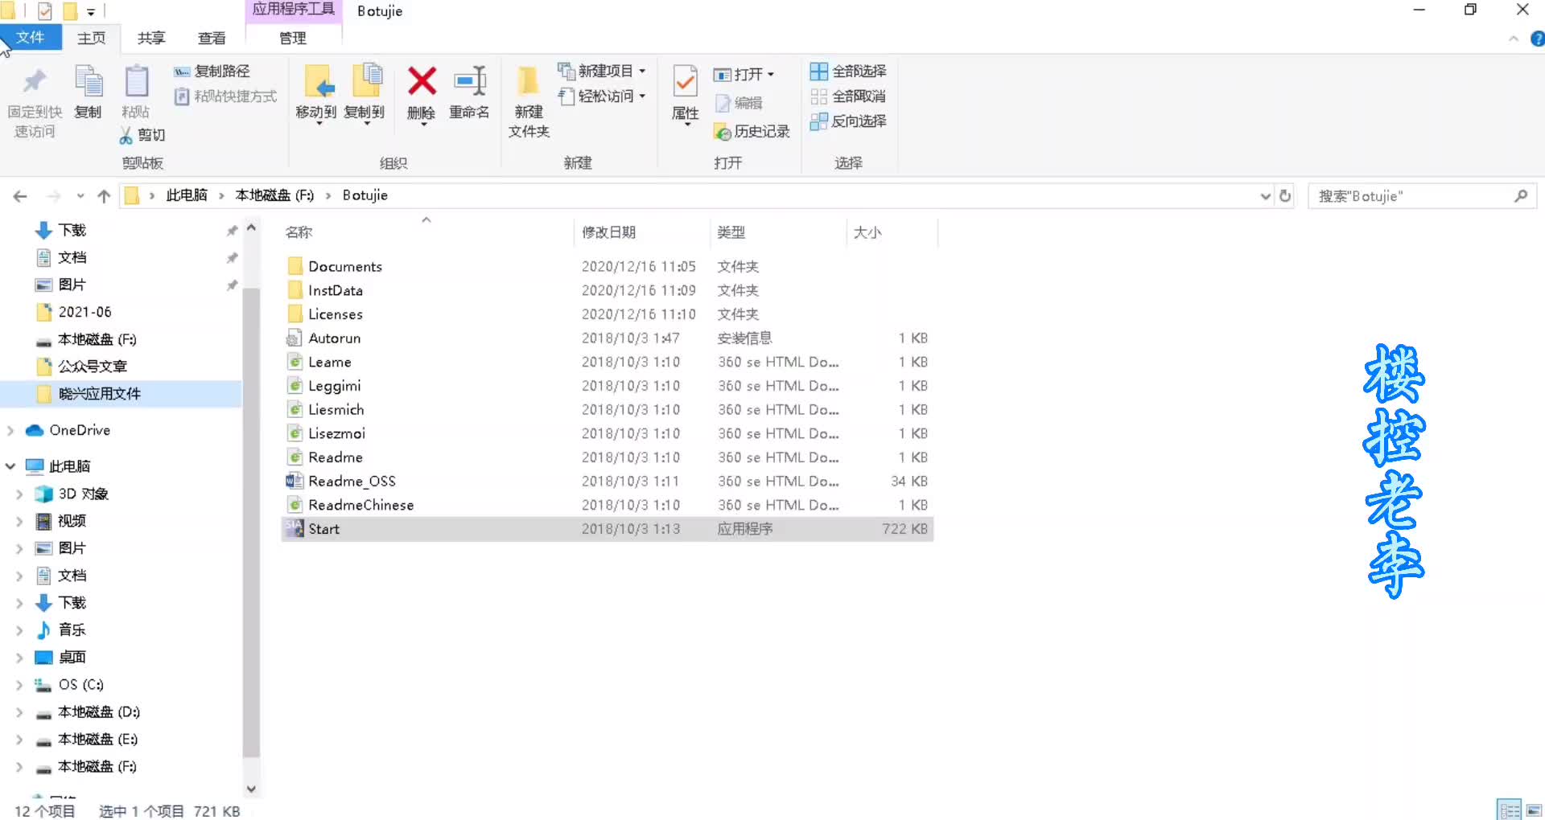
Task: Select 本地磁盘 (D:) in the tree
Action: [98, 712]
